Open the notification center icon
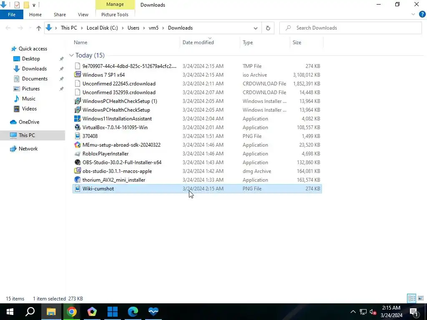The width and height of the screenshot is (427, 320). 414,312
